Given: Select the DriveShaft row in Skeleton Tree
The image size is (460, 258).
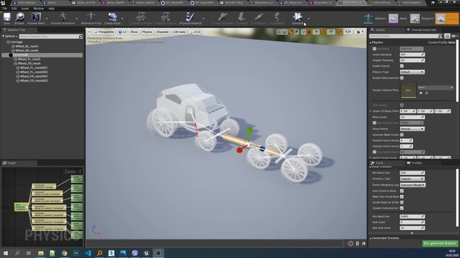Looking at the screenshot, I should click(x=42, y=55).
